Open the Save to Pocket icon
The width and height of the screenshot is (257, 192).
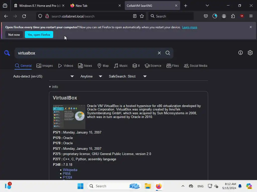[206, 16]
